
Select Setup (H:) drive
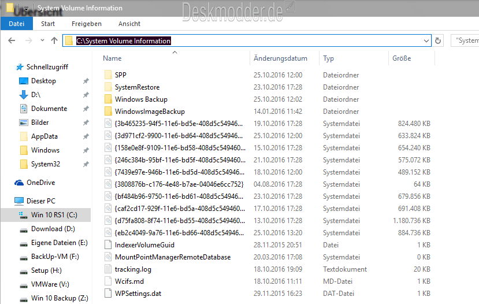[x=46, y=270]
